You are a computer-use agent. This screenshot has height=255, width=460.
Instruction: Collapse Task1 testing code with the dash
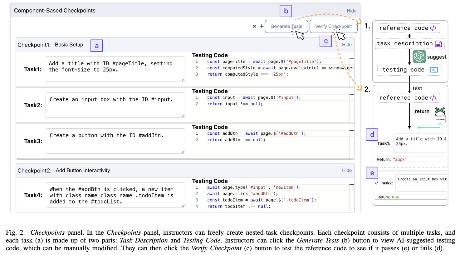[x=352, y=59]
